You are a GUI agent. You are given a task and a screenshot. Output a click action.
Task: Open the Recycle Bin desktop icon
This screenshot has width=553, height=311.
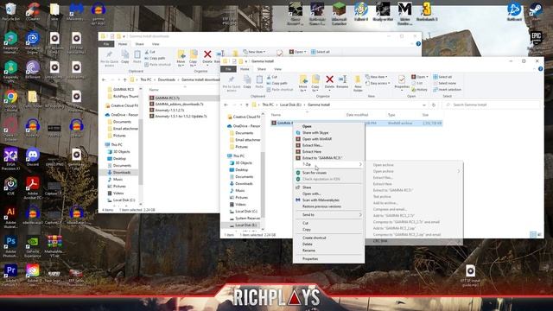point(10,11)
